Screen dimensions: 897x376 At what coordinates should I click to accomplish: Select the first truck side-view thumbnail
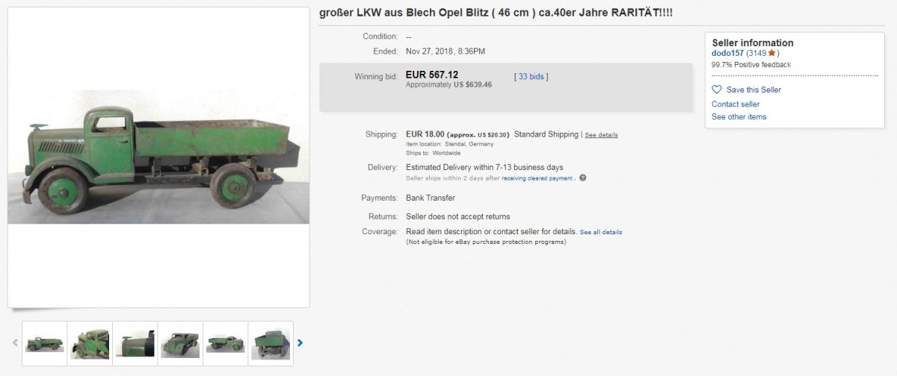coord(45,343)
